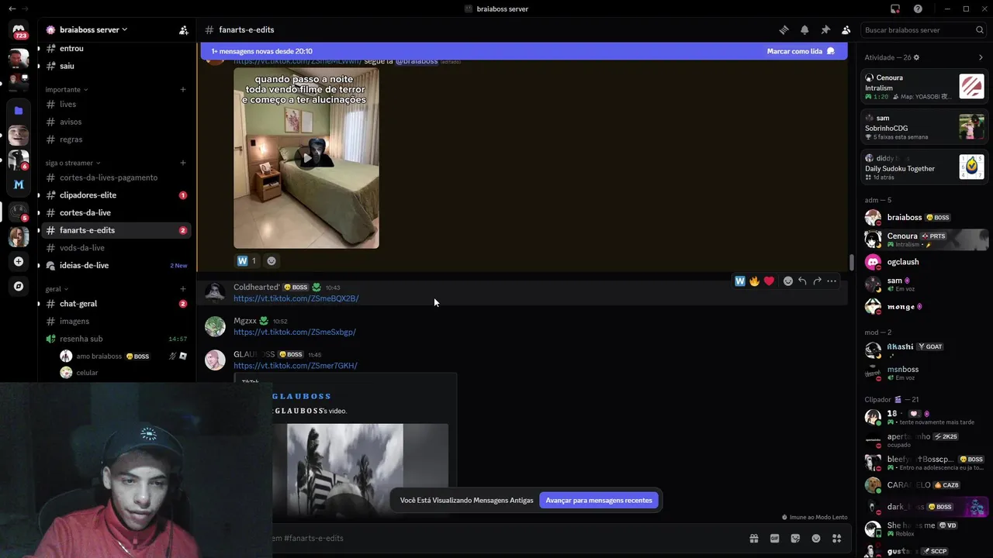Forward Coldhearted's message arrow icon
The image size is (993, 558).
pyautogui.click(x=817, y=281)
